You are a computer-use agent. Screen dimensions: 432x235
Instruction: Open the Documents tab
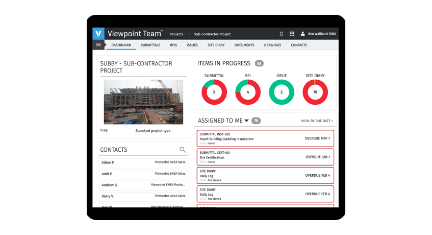click(x=244, y=45)
